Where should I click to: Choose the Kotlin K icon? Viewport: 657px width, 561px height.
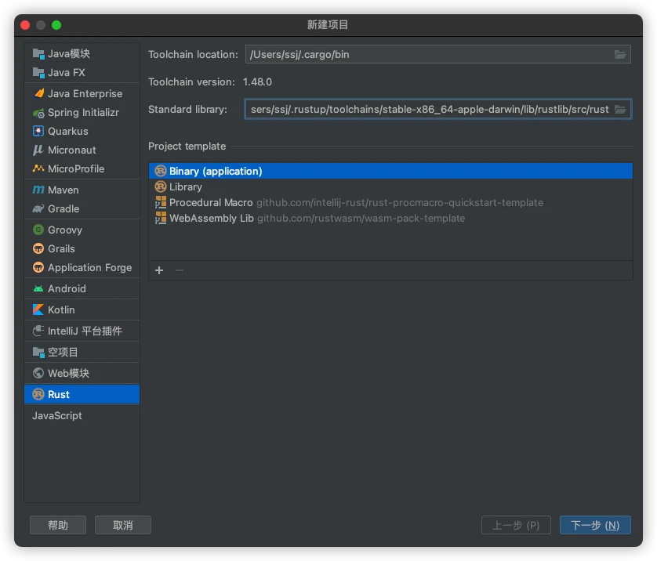click(x=38, y=309)
